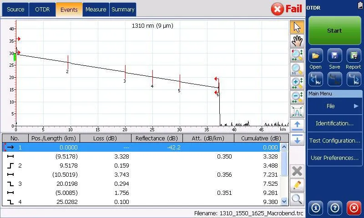Expand the File submenu
364x218 pixels.
coord(334,106)
